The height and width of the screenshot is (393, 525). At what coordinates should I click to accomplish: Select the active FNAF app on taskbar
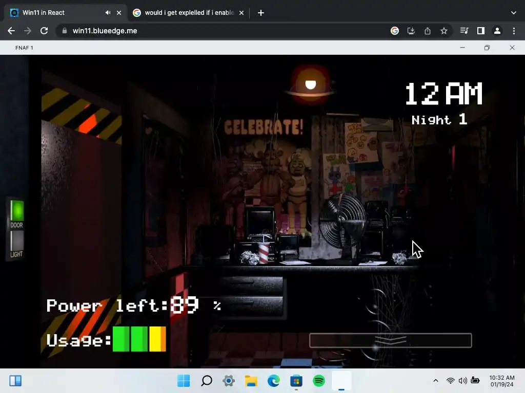click(341, 381)
